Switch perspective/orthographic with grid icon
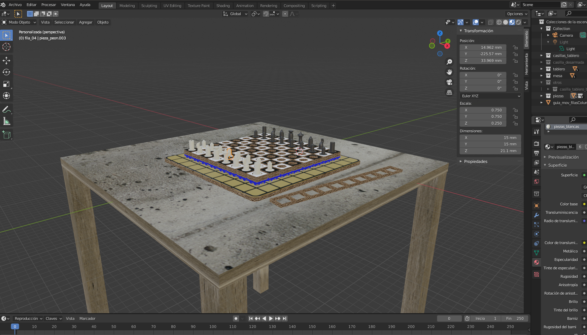 pyautogui.click(x=449, y=92)
